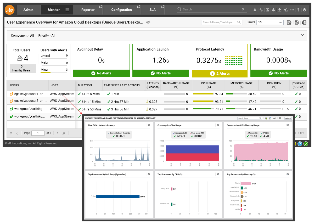
Task: Click magnifier in Search Users/Desktops box
Action: (x=239, y=22)
